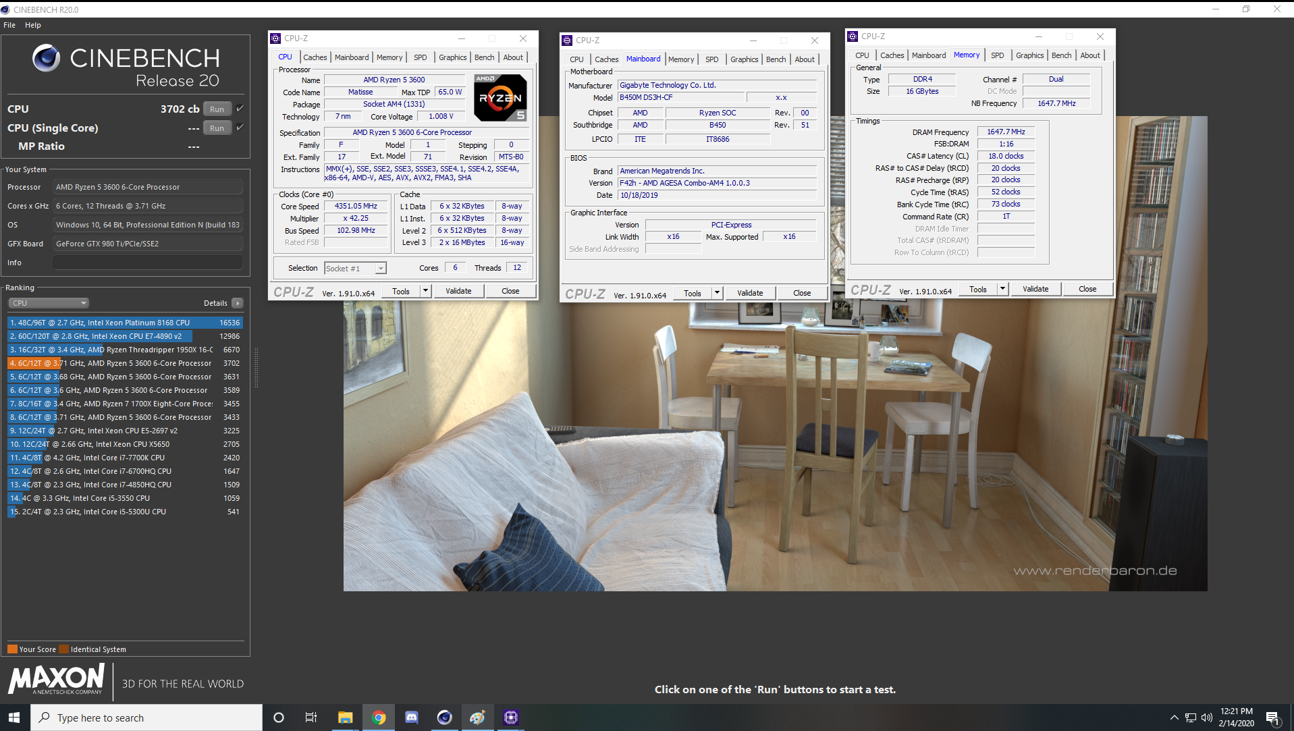
Task: Click Validate in the CPU tab window
Action: coord(458,291)
